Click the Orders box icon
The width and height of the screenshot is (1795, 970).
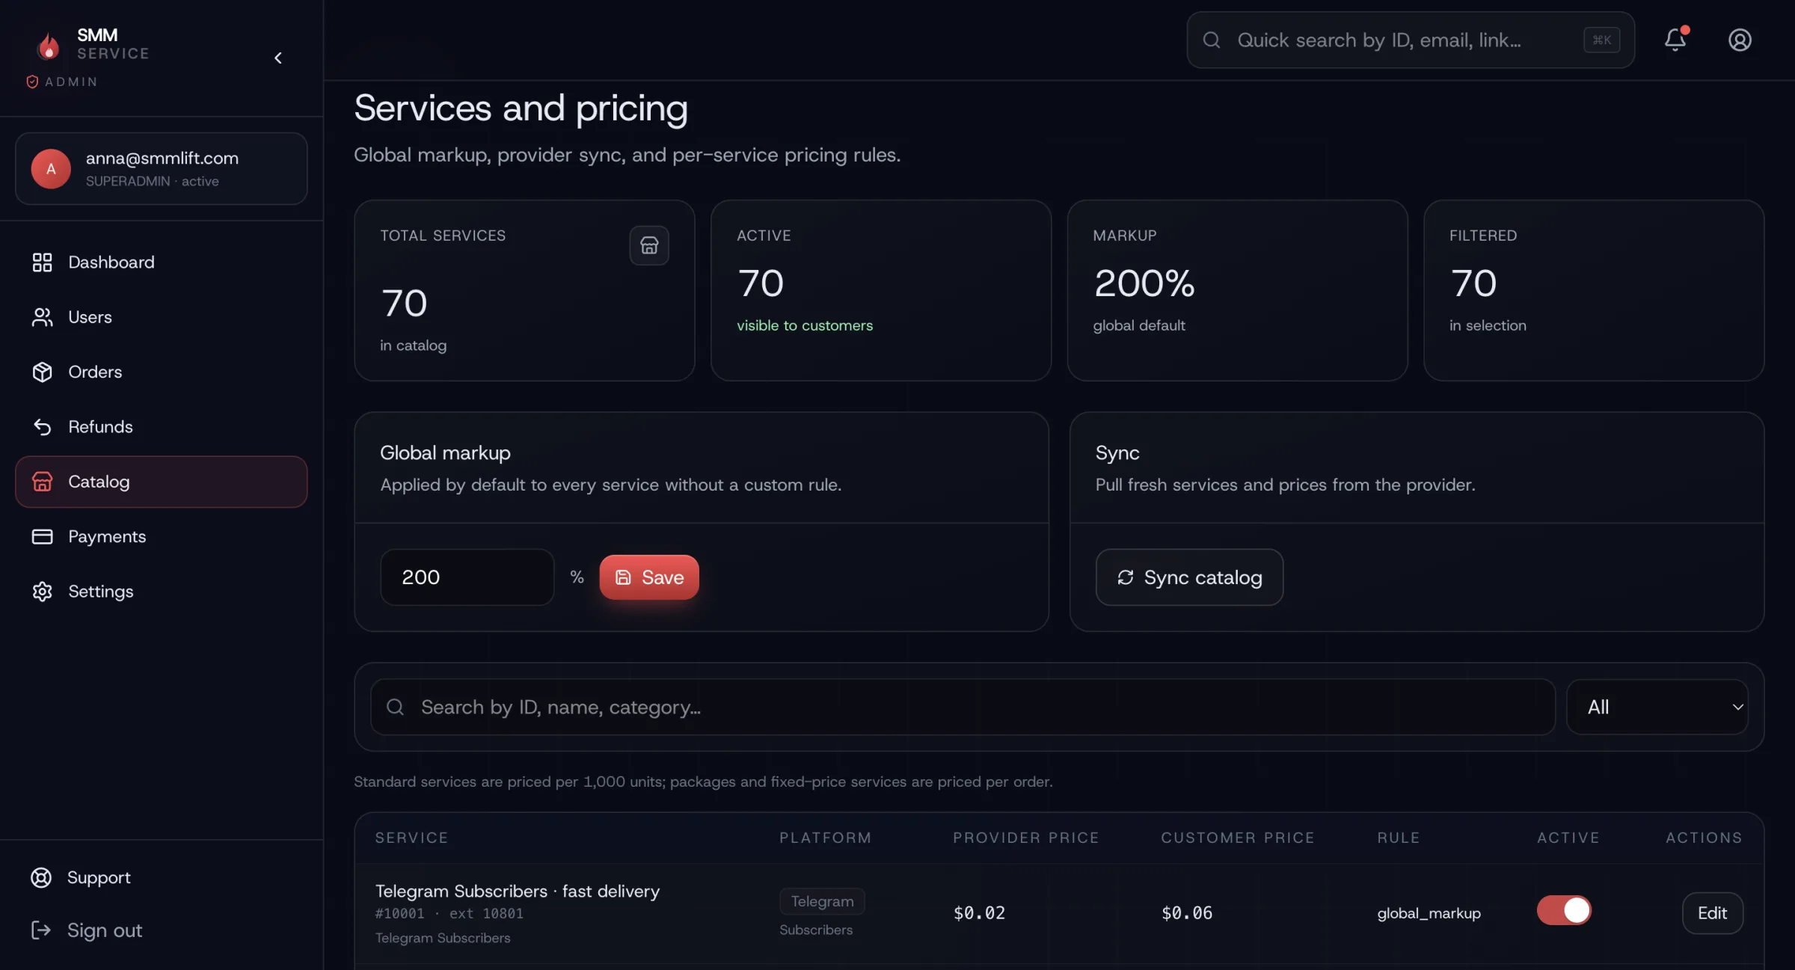(x=42, y=372)
